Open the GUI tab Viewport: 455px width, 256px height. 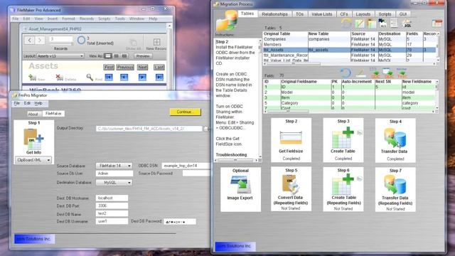(403, 14)
